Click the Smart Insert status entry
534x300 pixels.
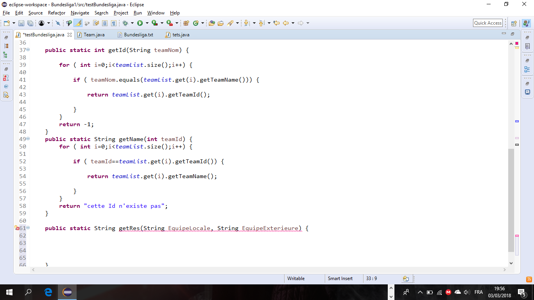click(x=340, y=279)
